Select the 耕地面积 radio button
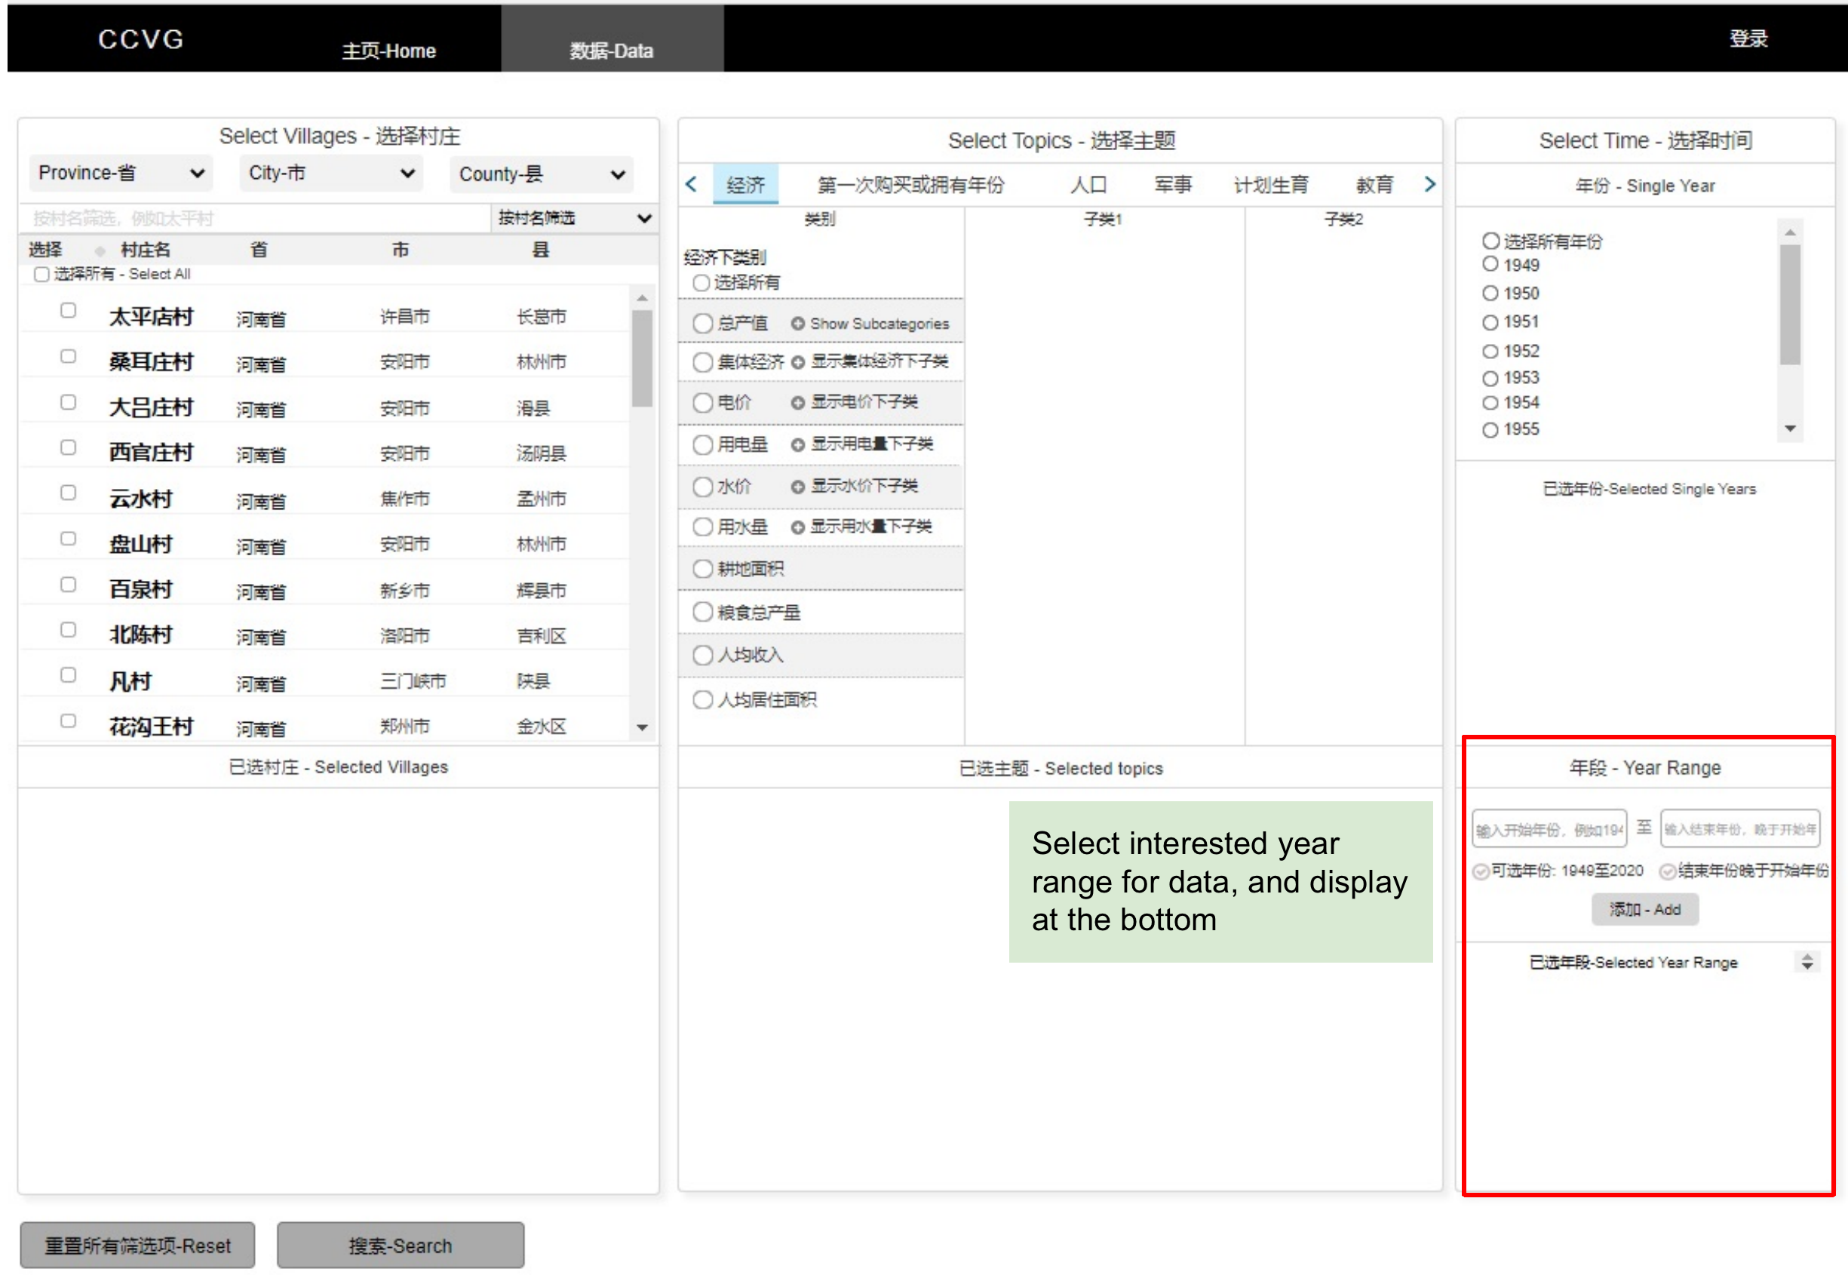This screenshot has height=1275, width=1848. (x=703, y=569)
